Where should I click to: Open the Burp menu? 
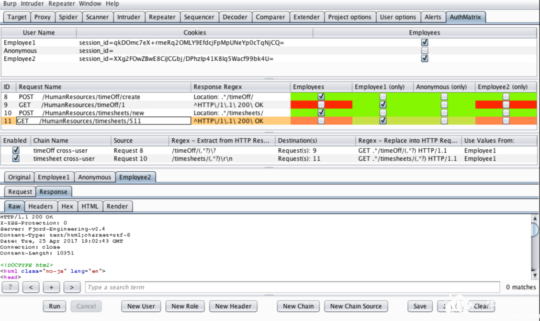click(x=10, y=3)
